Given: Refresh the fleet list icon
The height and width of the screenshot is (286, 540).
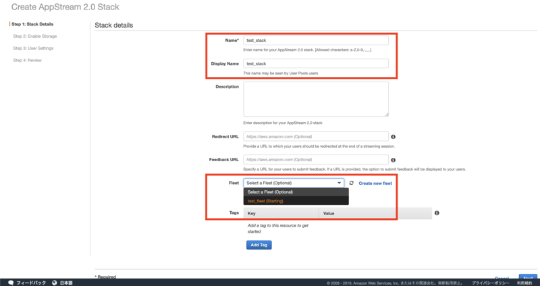Looking at the screenshot, I should pos(351,183).
